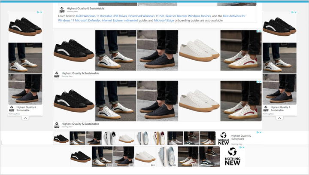
Task: Collapse the left sidebar ad with chevron
Action: 25,118
